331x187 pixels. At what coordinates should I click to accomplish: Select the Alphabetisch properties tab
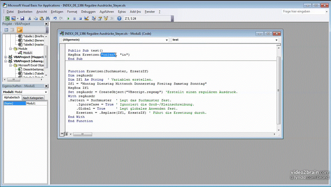(12, 98)
